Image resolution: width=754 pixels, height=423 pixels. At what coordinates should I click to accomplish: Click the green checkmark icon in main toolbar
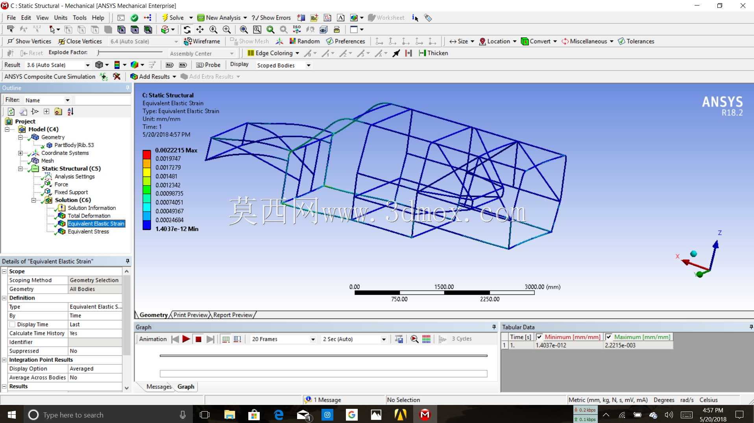point(134,18)
